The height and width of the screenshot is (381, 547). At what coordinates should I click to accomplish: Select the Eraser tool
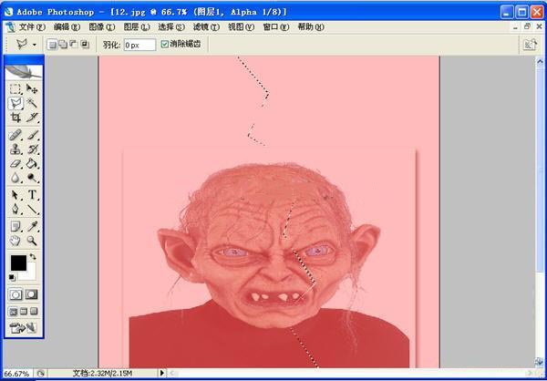15,163
